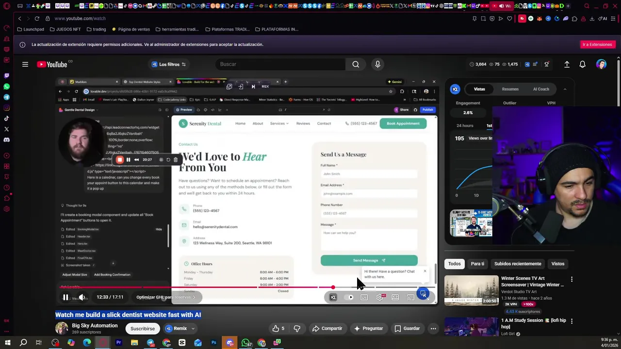This screenshot has width=621, height=349.
Task: Open Windows taskbar search
Action: (23, 343)
